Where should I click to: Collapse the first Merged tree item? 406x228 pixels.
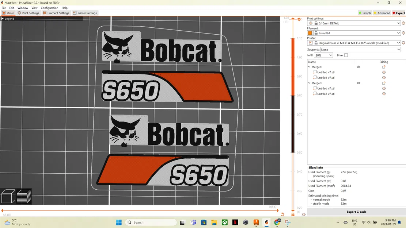(x=310, y=67)
